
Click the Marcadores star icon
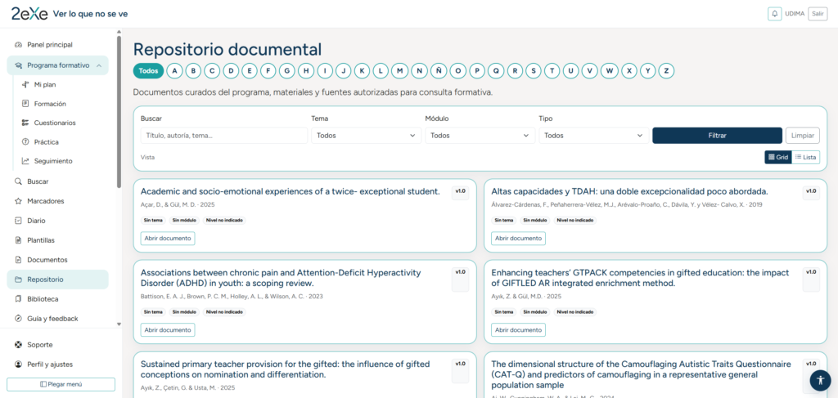click(18, 201)
